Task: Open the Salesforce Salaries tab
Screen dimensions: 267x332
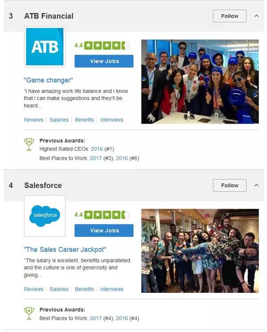Action: coord(59,289)
